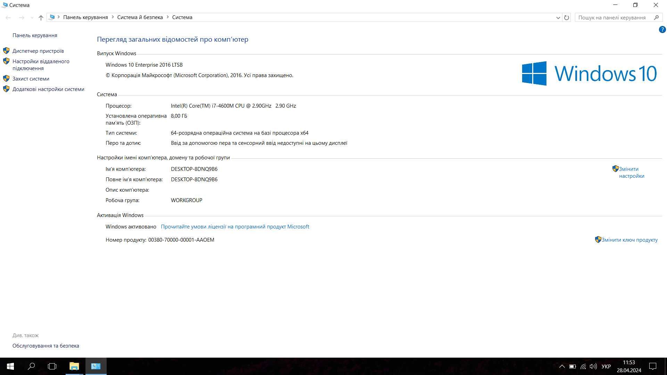This screenshot has width=667, height=375.
Task: Click Змінити настройки link
Action: tap(632, 173)
